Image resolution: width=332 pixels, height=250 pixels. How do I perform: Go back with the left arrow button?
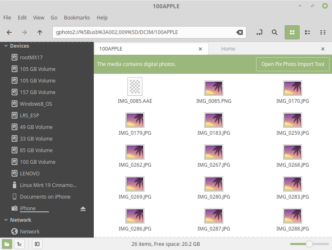(x=9, y=32)
